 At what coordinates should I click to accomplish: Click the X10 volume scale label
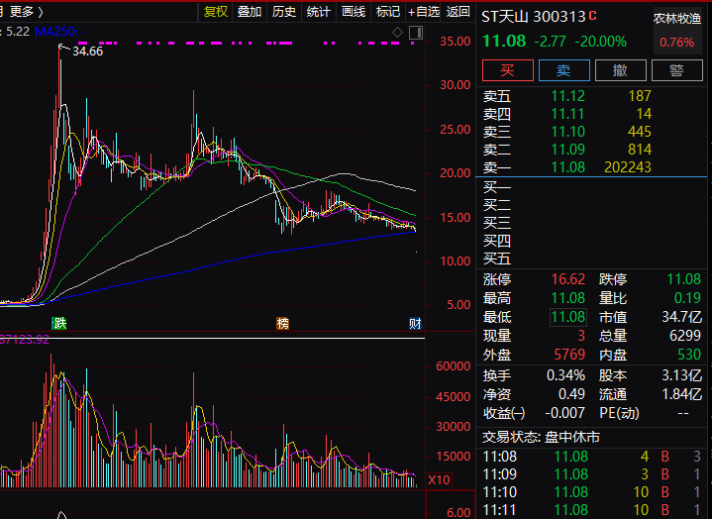(x=439, y=480)
